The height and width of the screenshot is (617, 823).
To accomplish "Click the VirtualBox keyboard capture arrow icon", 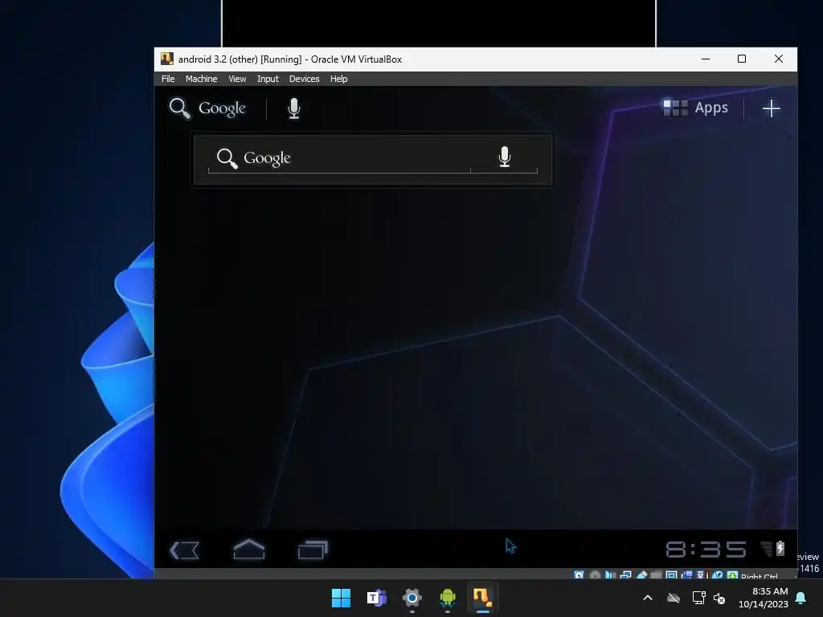I will click(x=732, y=575).
